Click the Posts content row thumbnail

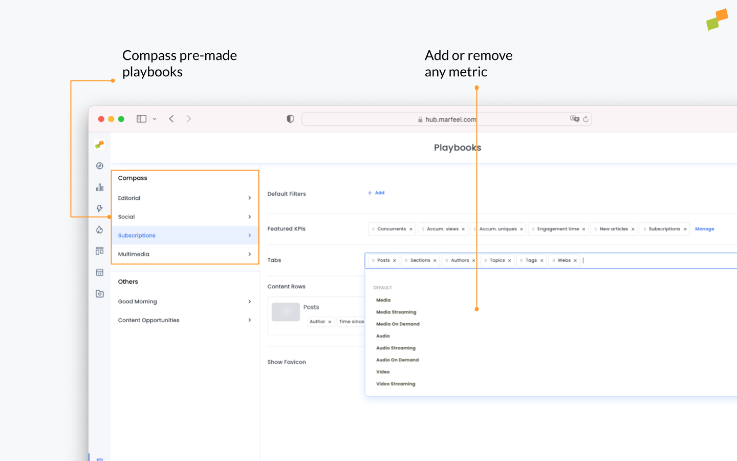pos(286,312)
